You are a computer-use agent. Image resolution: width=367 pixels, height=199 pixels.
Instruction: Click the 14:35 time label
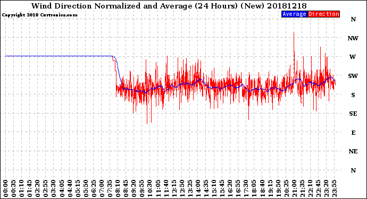coord(206,188)
